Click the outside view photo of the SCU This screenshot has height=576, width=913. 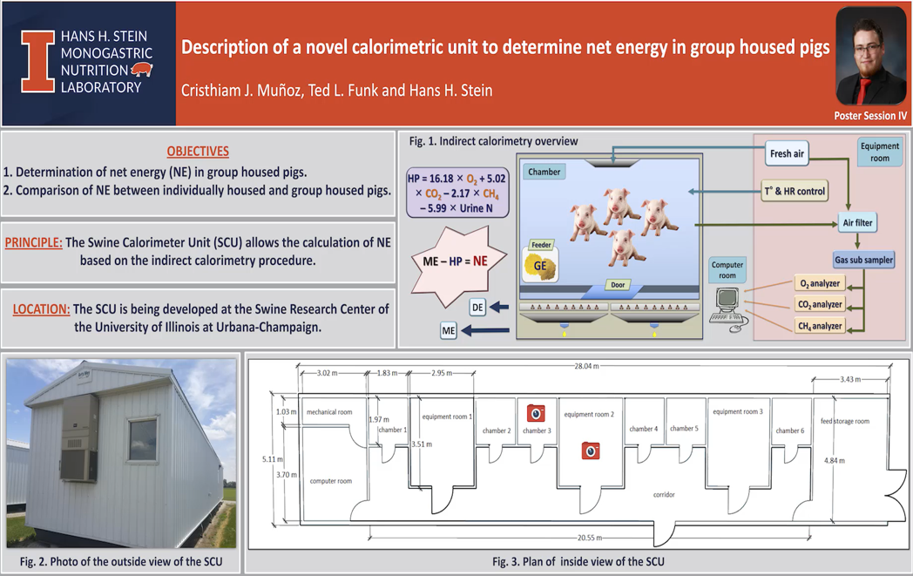point(122,453)
